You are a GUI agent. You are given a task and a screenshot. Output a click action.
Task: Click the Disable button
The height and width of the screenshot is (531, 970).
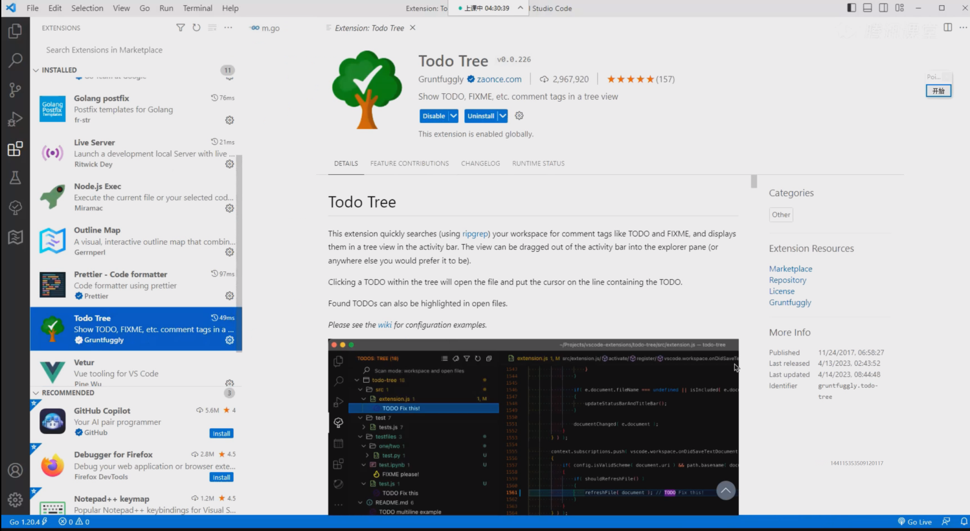point(434,116)
